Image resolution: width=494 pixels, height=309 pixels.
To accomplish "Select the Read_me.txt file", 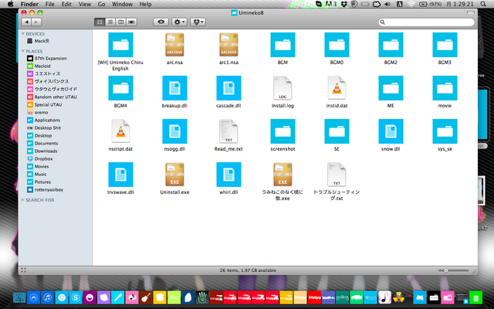I will (x=228, y=131).
